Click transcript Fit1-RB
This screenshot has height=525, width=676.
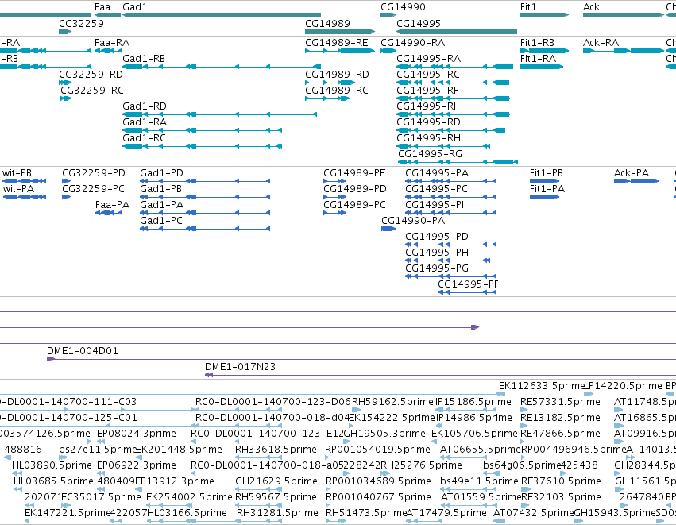tap(544, 51)
